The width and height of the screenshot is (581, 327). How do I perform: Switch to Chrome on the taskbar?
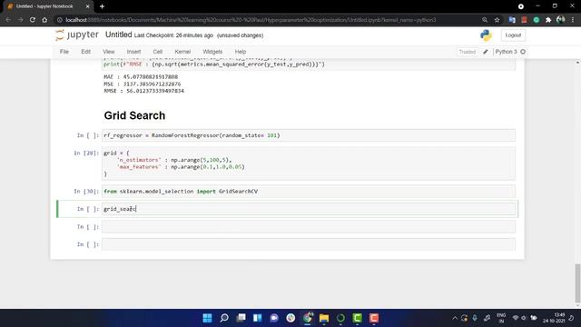coord(308,318)
